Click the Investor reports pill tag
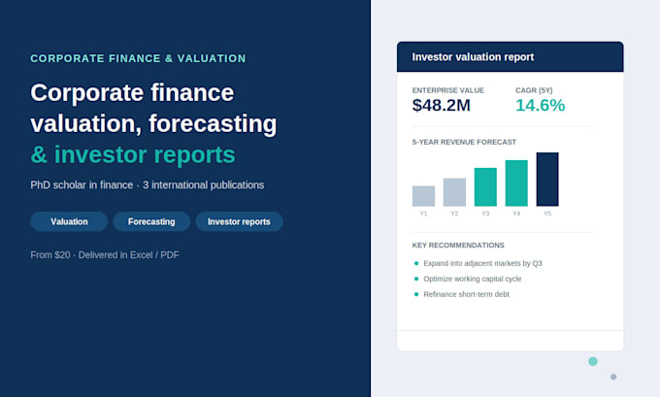This screenshot has width=660, height=397. pos(239,221)
